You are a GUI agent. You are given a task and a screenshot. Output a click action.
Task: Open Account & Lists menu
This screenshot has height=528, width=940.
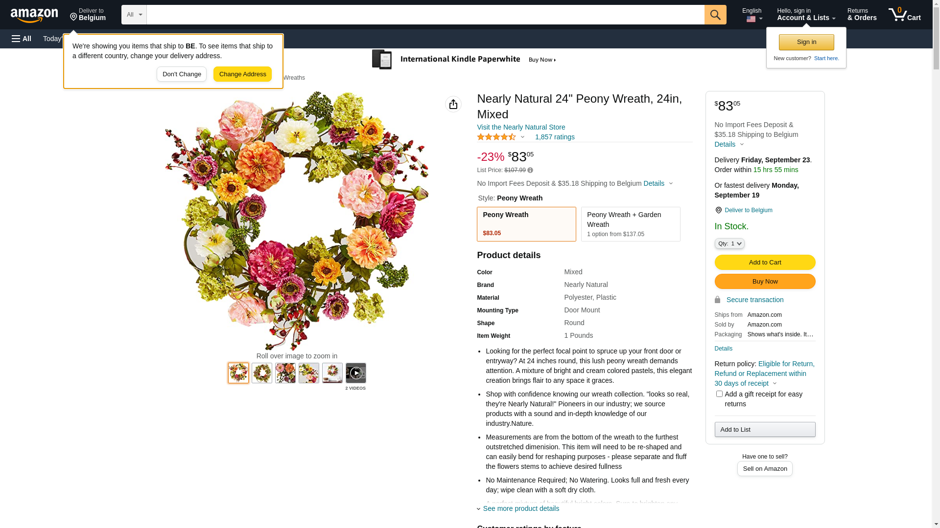[x=806, y=15]
